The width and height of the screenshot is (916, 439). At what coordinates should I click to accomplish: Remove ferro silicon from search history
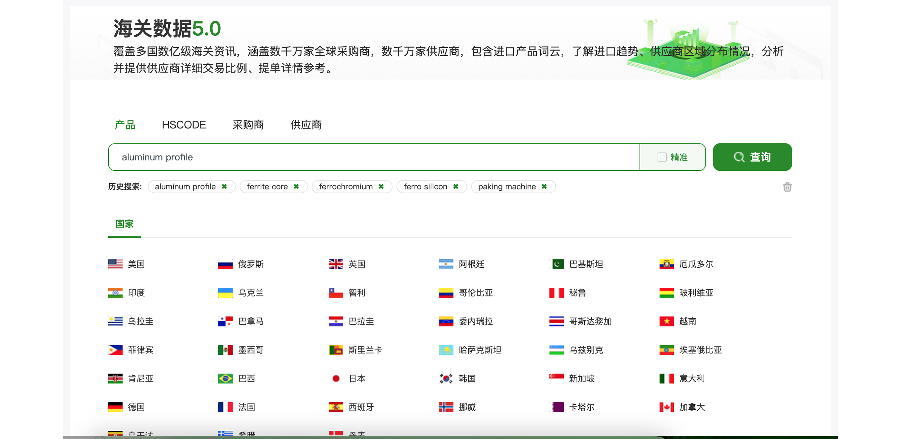[456, 186]
